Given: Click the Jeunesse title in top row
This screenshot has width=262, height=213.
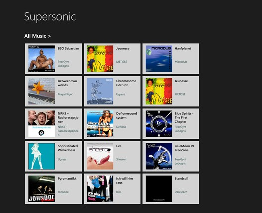Looking at the screenshot, I should pyautogui.click(x=123, y=49).
